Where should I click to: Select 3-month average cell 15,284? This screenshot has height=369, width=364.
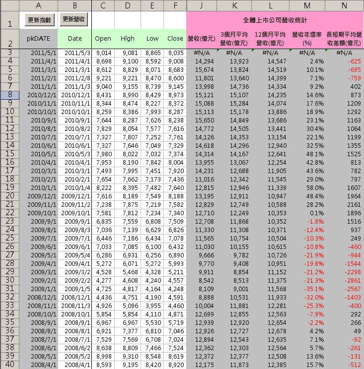(234, 104)
